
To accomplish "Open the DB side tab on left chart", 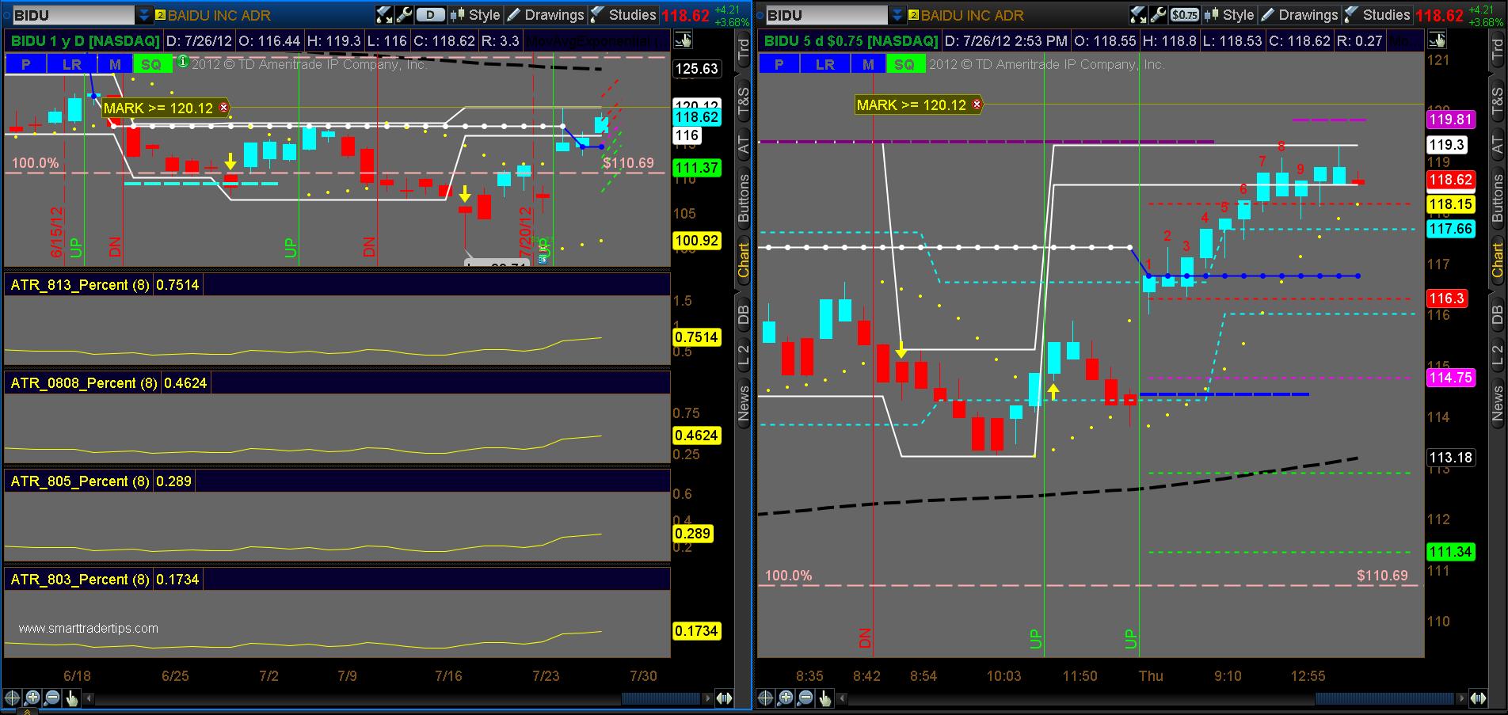I will coord(744,315).
